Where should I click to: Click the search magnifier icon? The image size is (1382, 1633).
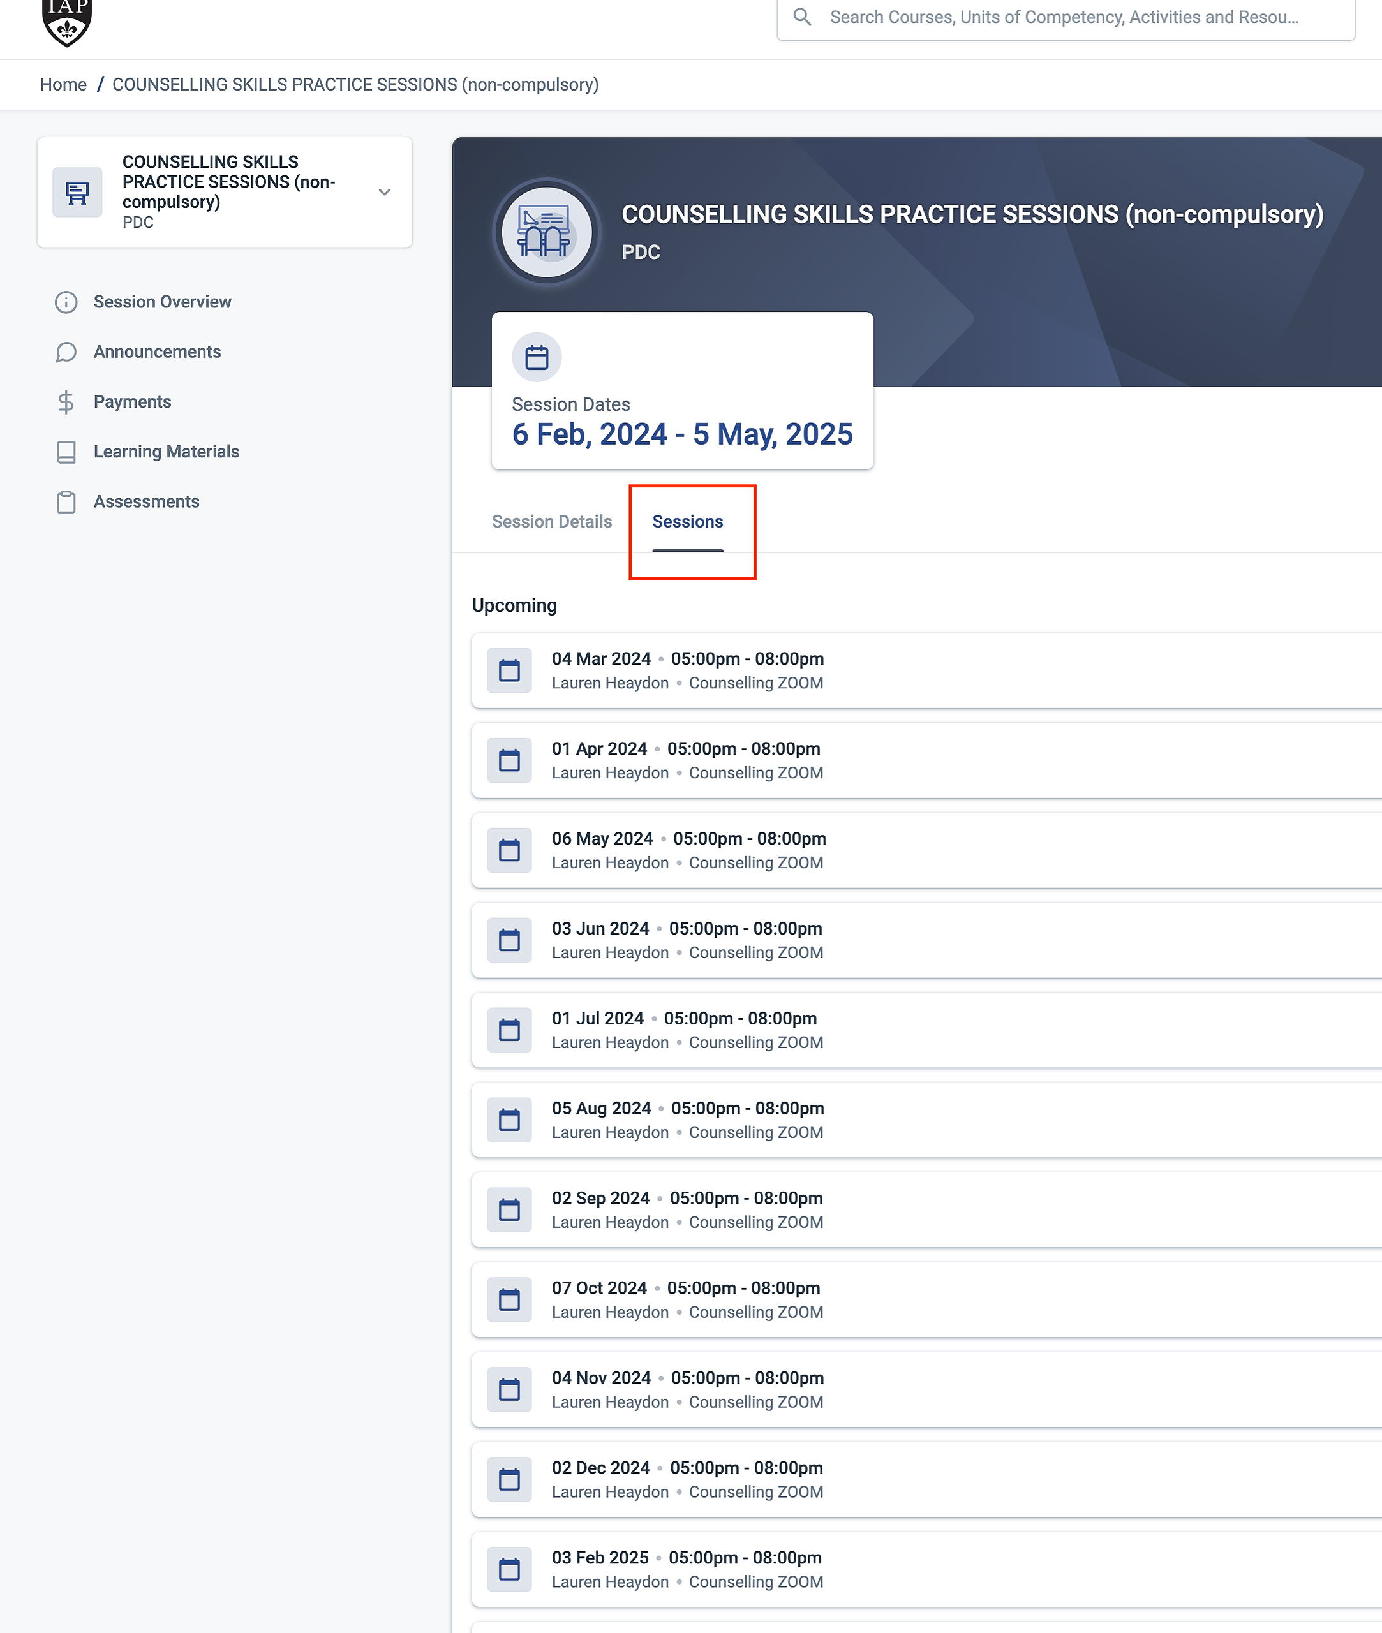point(801,17)
